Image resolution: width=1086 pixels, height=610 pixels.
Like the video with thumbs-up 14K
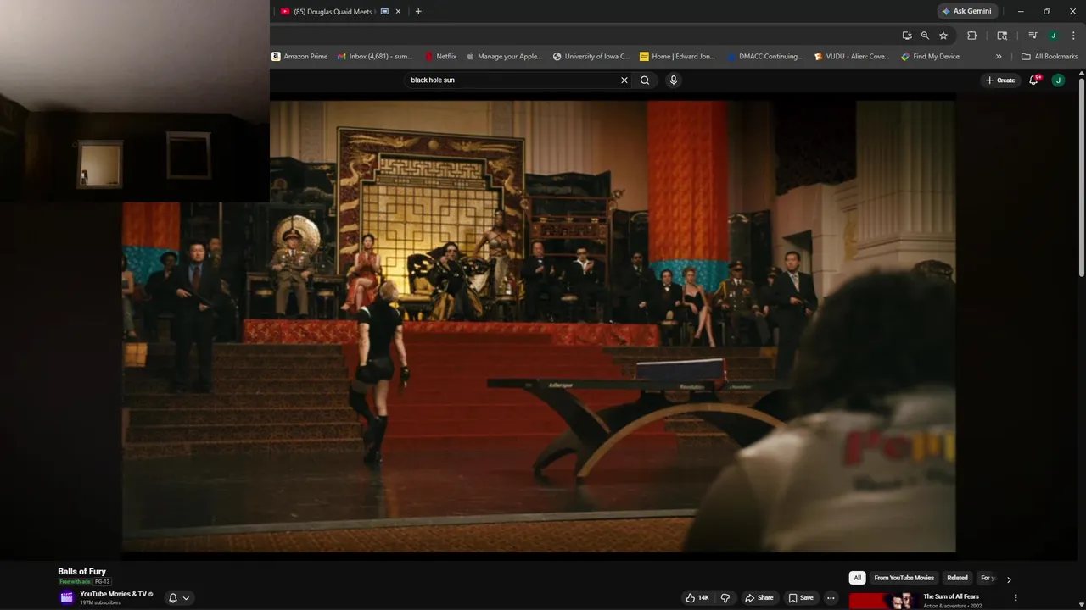click(697, 598)
